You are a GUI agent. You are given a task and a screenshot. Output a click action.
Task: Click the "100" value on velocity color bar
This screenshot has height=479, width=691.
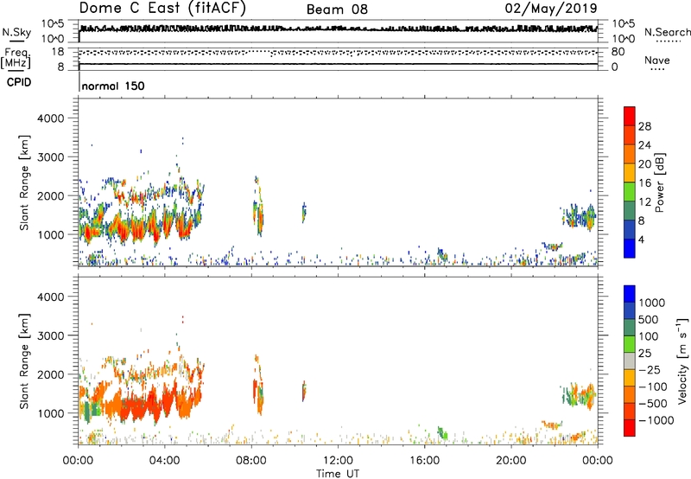[x=650, y=336]
